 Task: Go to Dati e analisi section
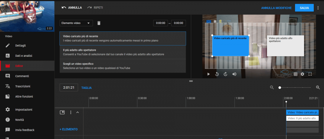coord(23,56)
